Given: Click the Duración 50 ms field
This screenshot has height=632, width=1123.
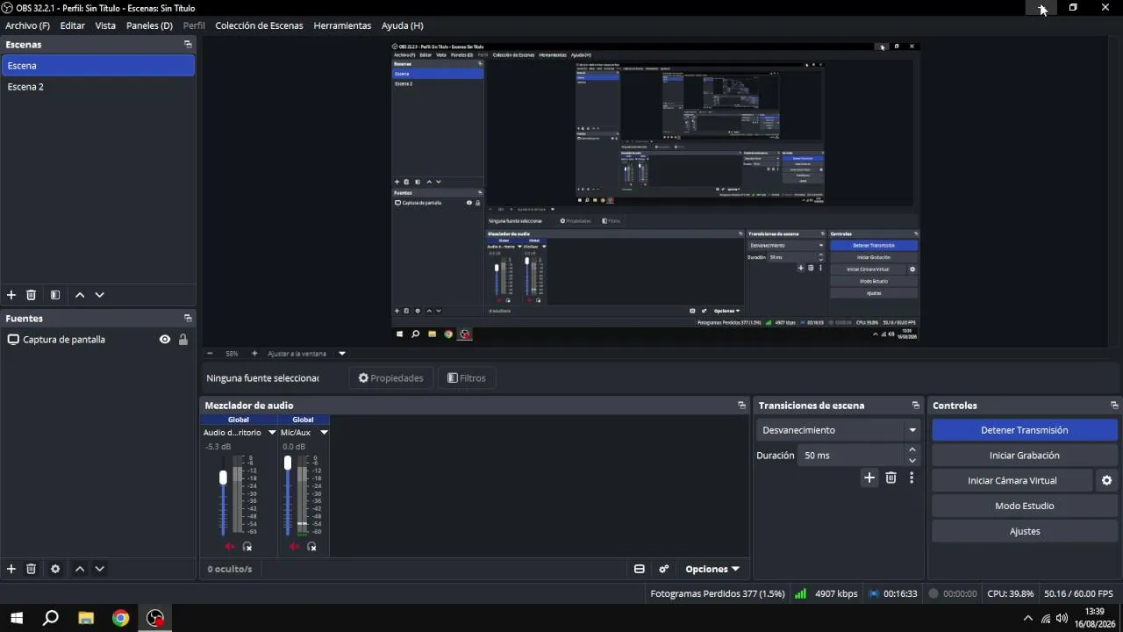Looking at the screenshot, I should tap(852, 456).
